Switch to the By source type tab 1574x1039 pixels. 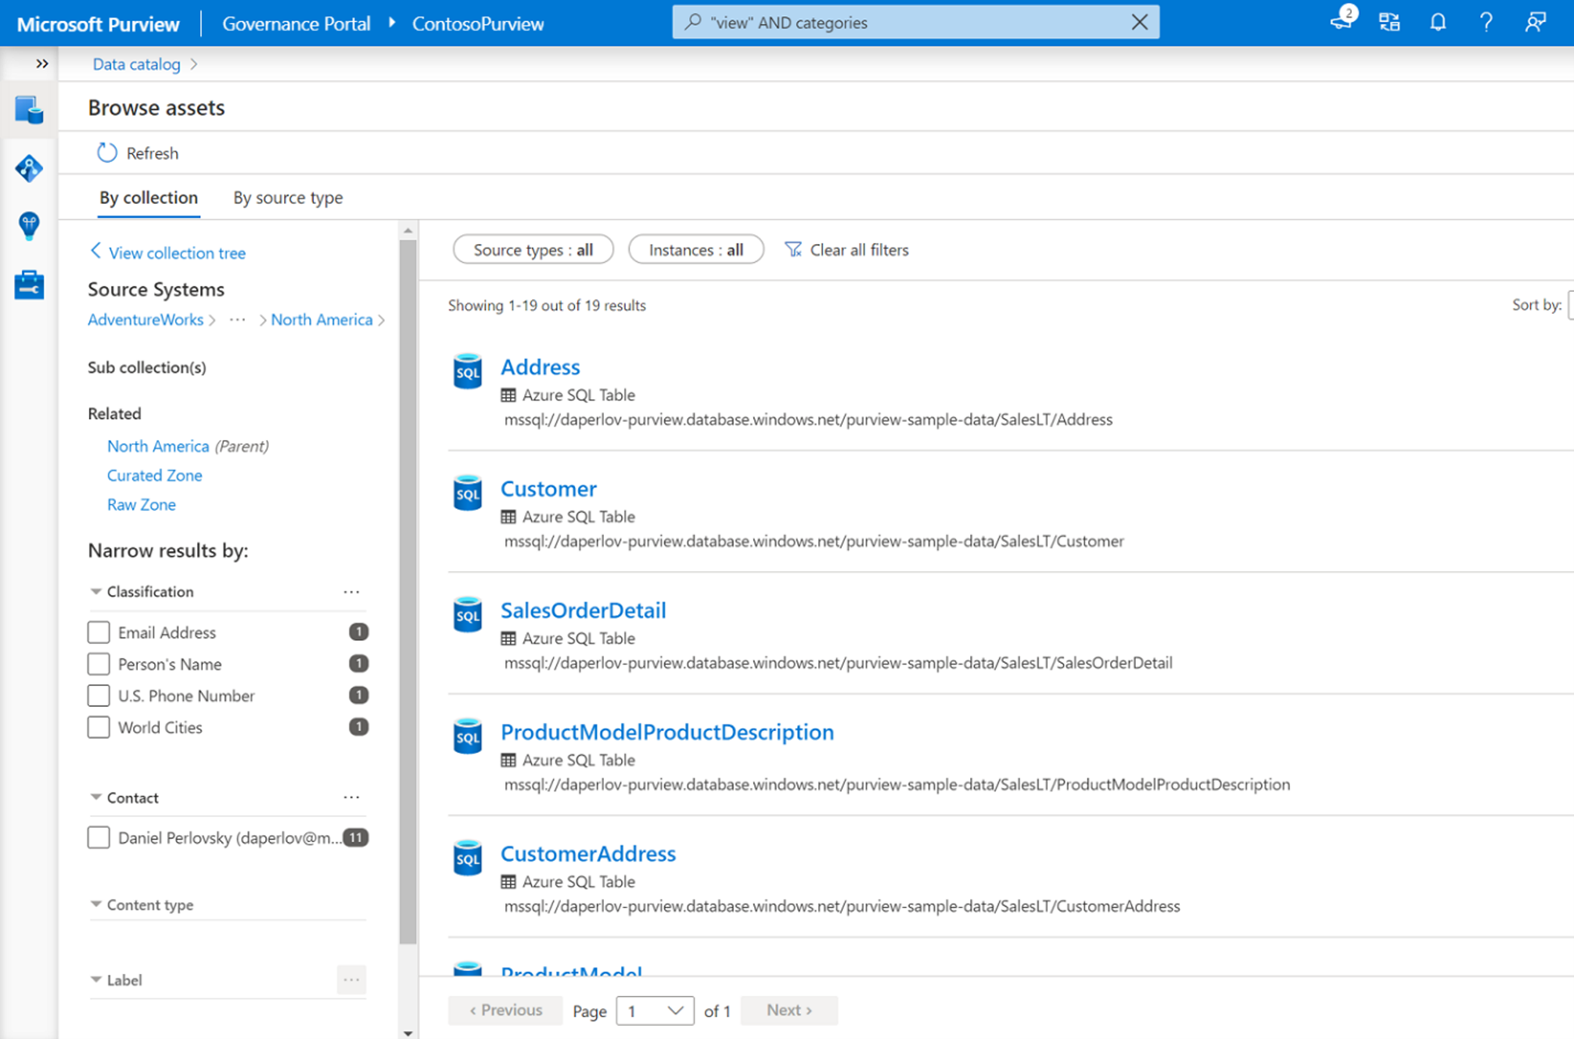pos(287,197)
